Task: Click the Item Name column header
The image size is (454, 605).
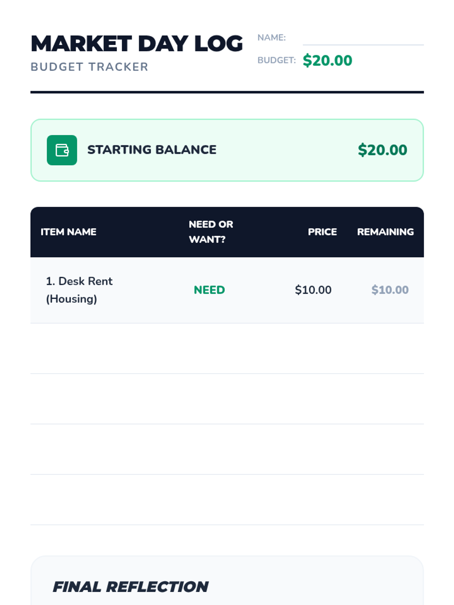Action: pyautogui.click(x=68, y=232)
